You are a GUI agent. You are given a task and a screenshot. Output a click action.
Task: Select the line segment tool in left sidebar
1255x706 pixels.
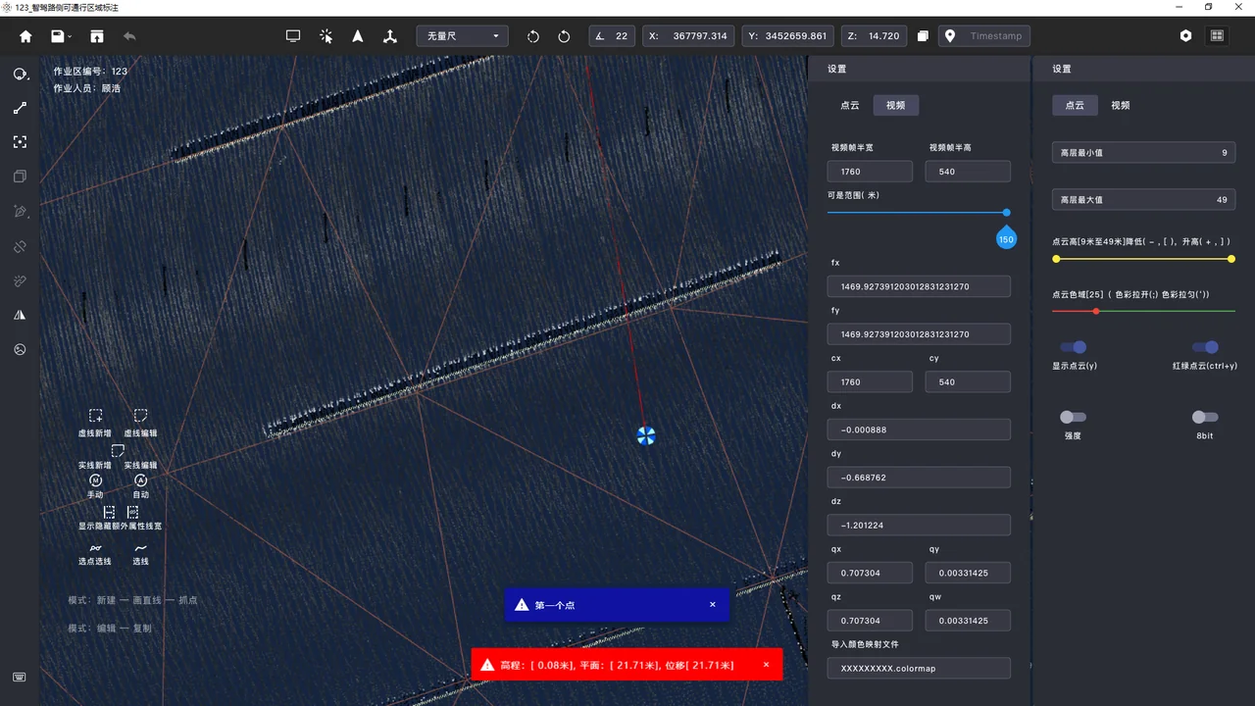[x=20, y=108]
